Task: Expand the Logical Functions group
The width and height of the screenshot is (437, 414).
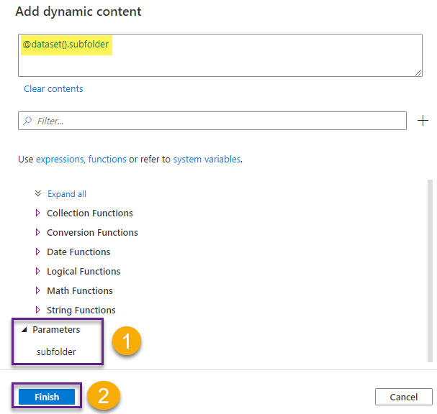Action: coord(38,272)
